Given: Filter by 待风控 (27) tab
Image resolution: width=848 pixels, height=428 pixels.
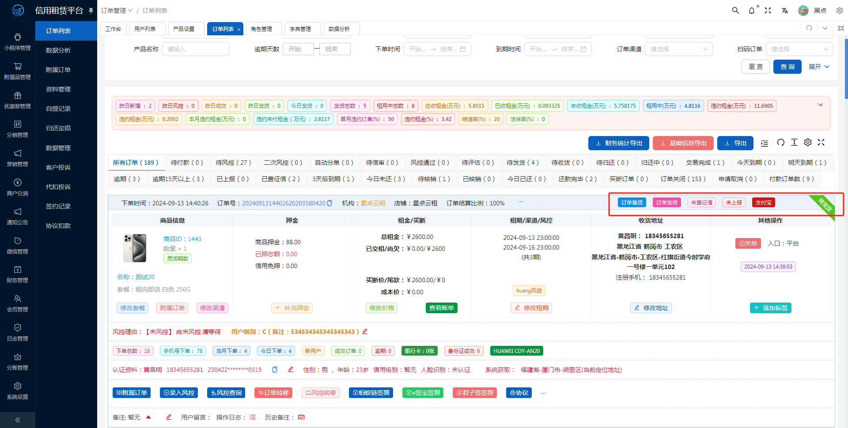Looking at the screenshot, I should [x=233, y=163].
